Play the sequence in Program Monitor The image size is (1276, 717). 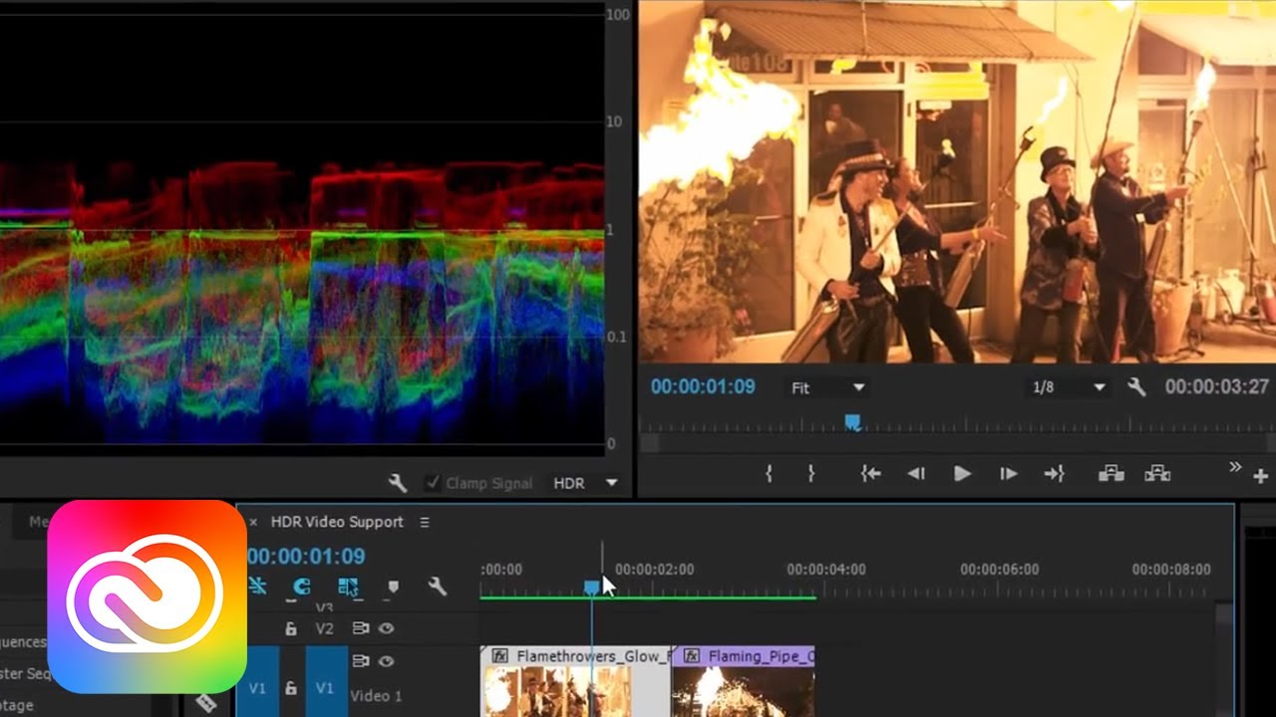click(x=962, y=474)
